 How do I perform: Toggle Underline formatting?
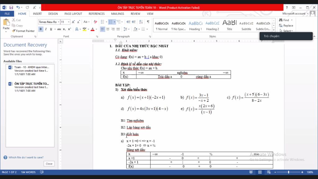click(51, 29)
